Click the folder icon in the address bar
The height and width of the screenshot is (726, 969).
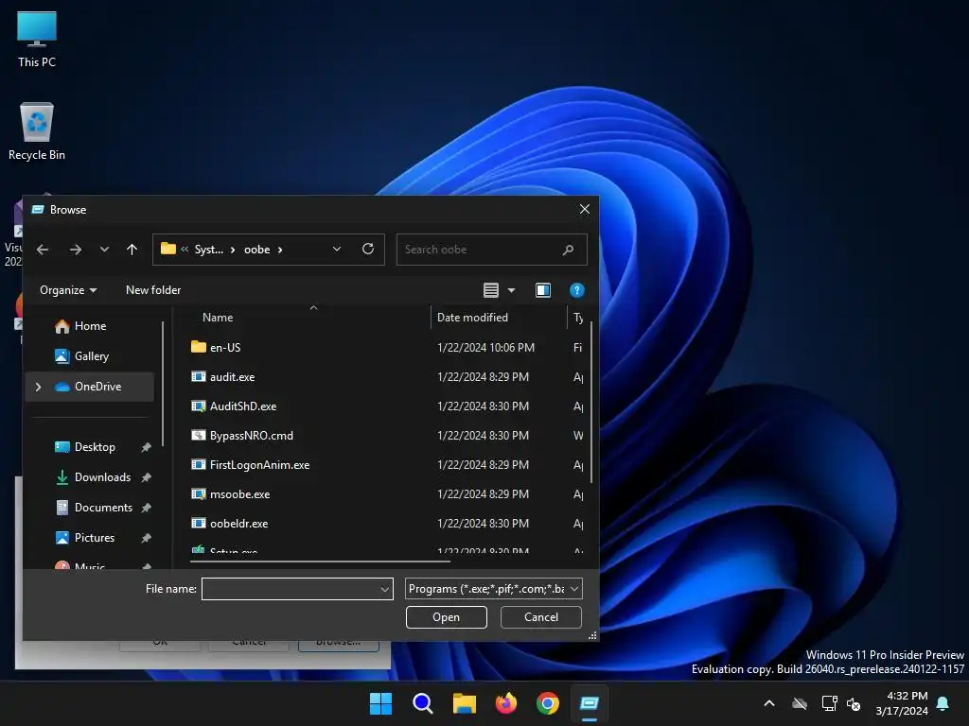pos(168,249)
